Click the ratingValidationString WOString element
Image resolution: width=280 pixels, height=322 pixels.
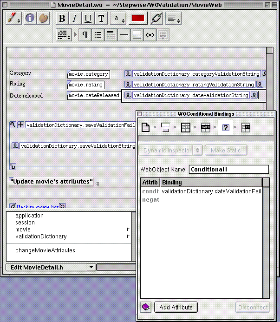194,85
